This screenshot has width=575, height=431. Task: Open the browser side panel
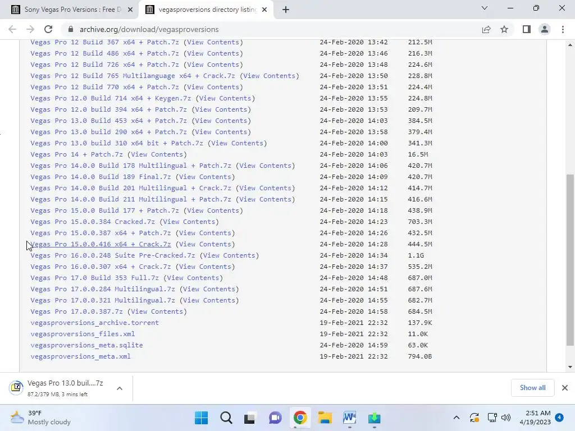[x=527, y=29]
